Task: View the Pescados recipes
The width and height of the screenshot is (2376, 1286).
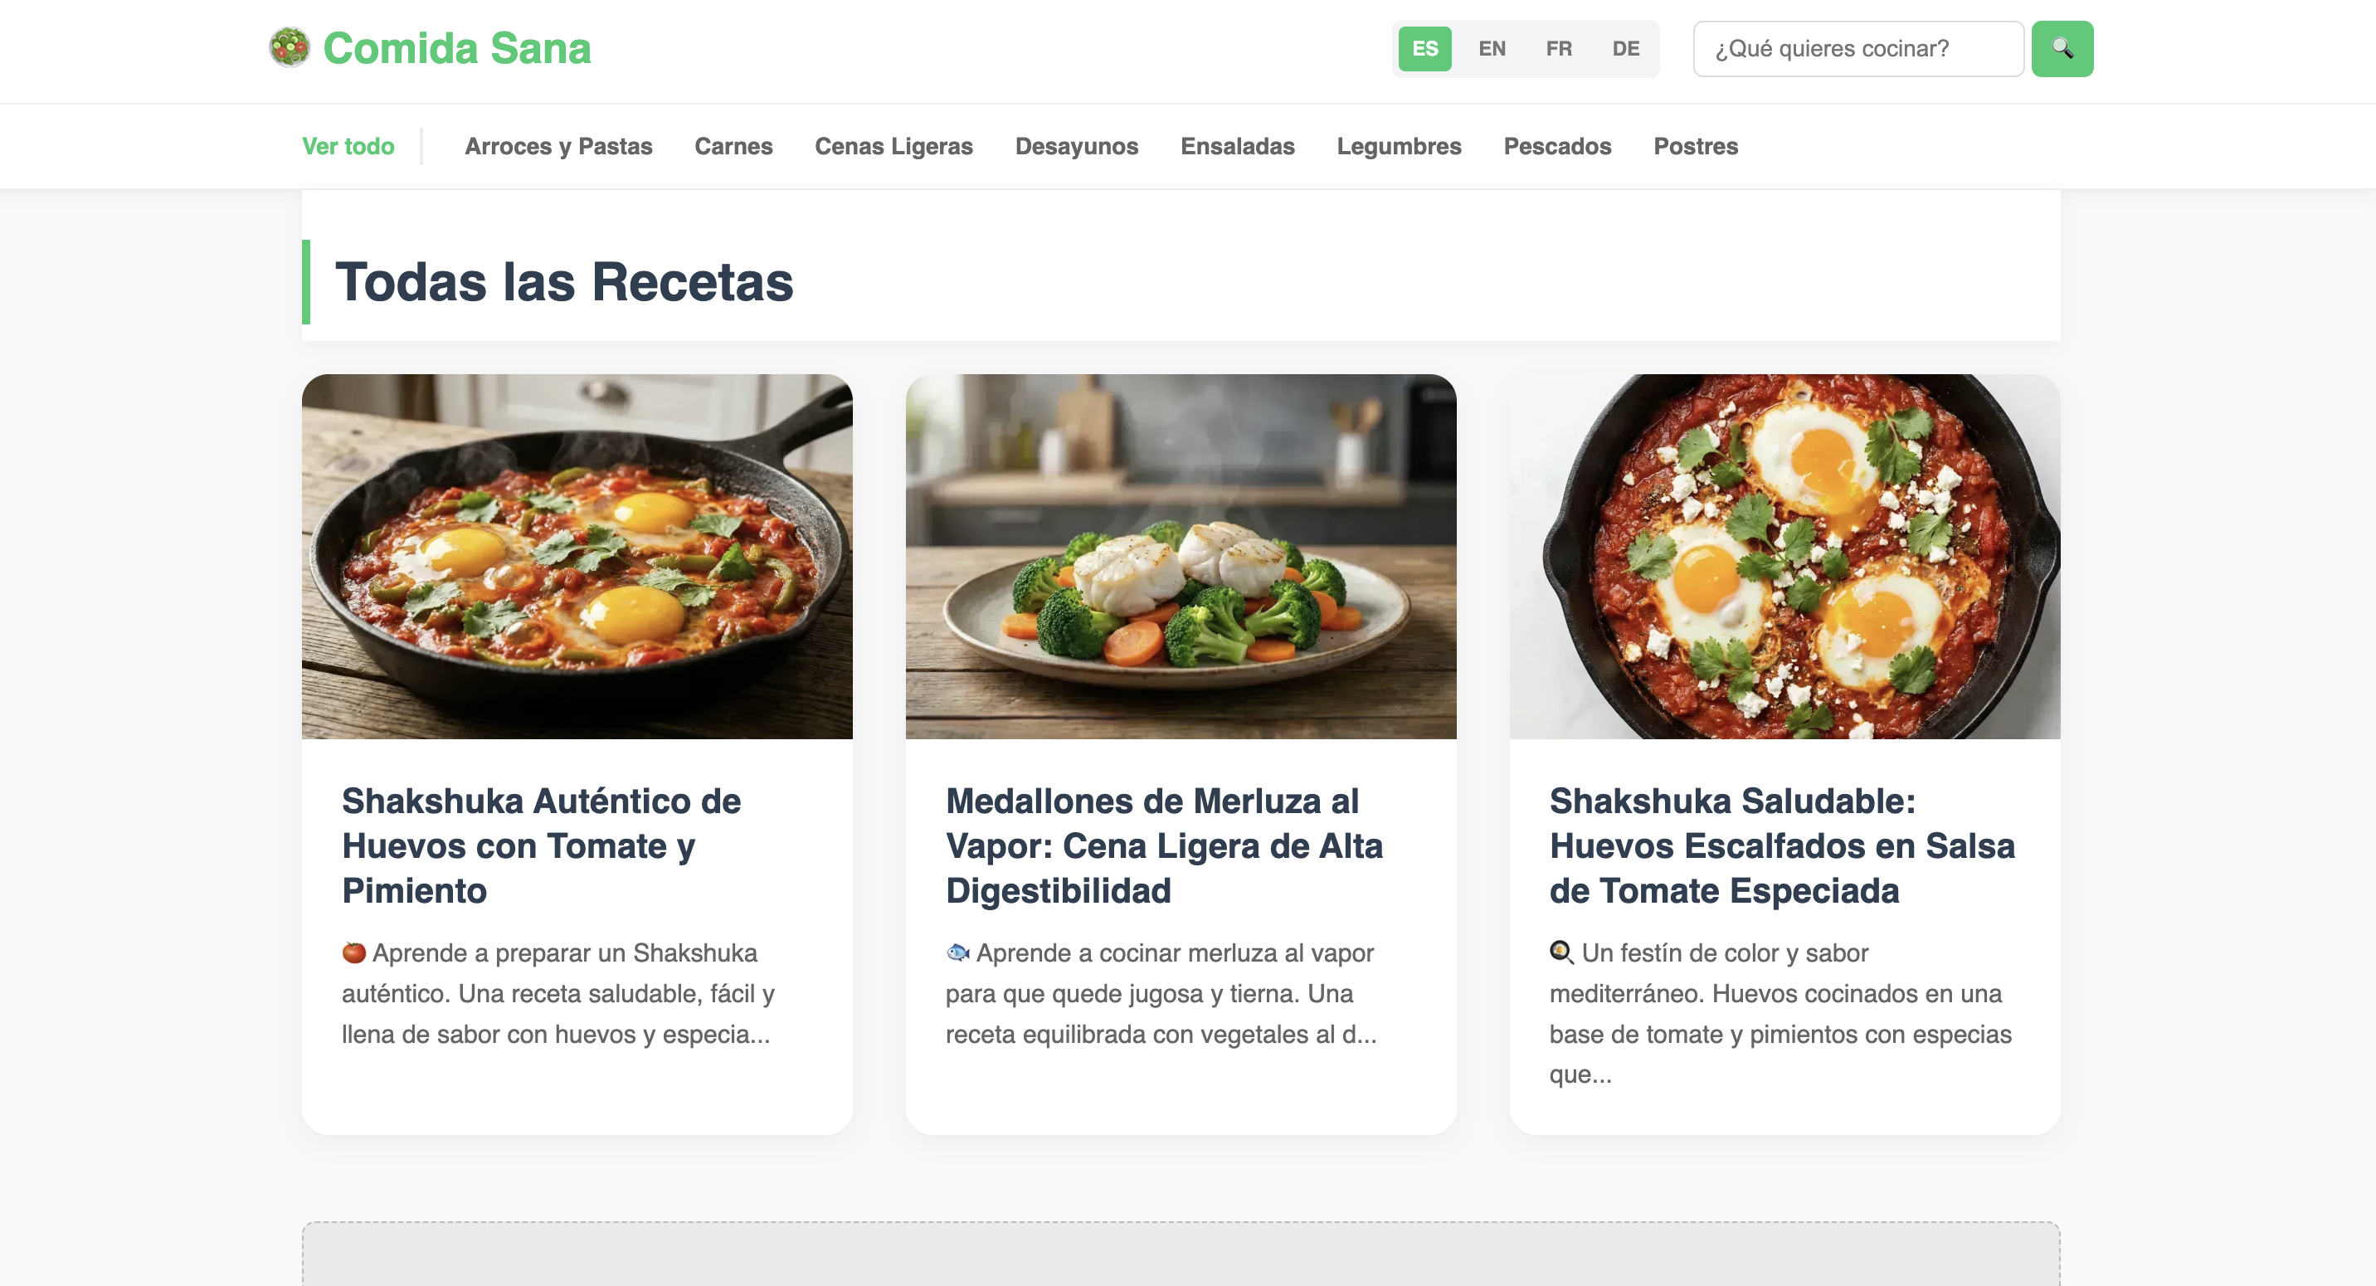Action: 1557,146
